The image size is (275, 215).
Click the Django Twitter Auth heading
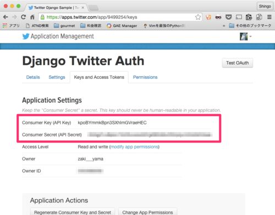(x=83, y=61)
